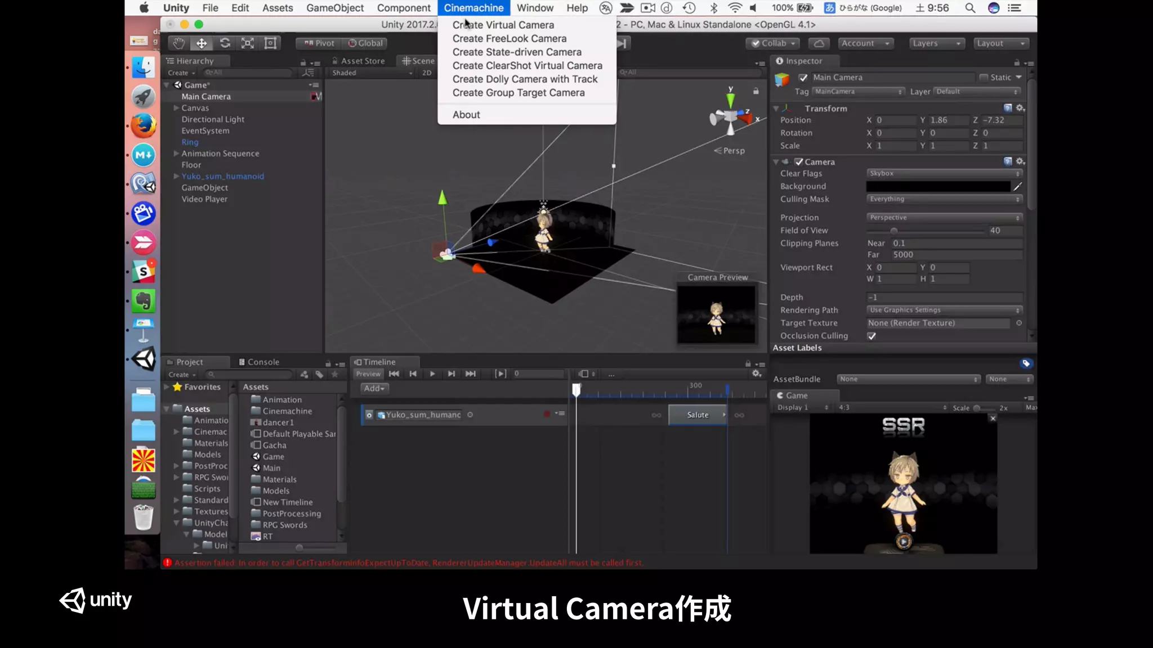Open Spotlight search in menu bar
1153x648 pixels.
pos(970,8)
